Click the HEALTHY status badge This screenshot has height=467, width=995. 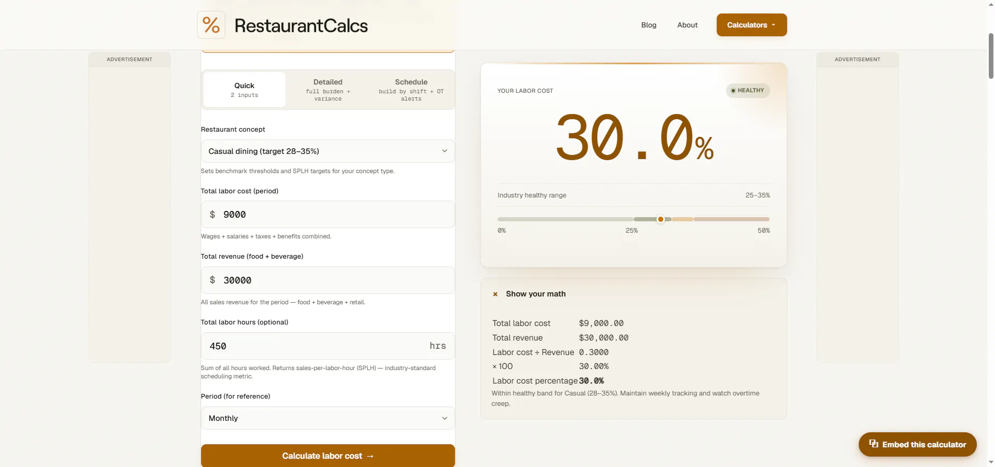748,90
